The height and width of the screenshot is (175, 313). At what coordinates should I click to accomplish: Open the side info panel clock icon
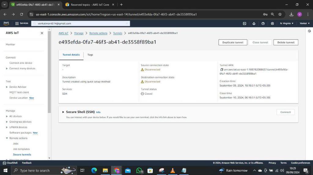pos(309,31)
